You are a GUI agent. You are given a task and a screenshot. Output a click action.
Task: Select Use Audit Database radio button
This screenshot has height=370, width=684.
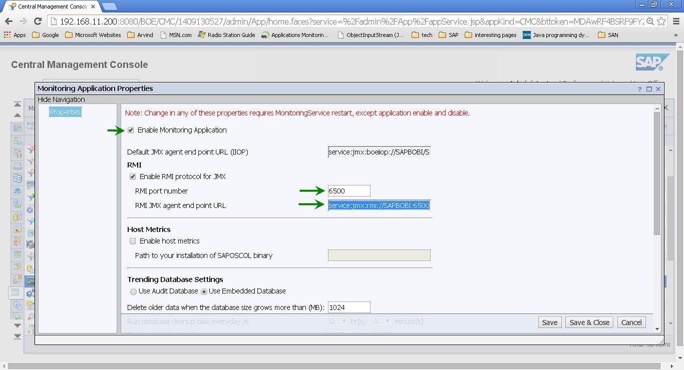click(133, 291)
